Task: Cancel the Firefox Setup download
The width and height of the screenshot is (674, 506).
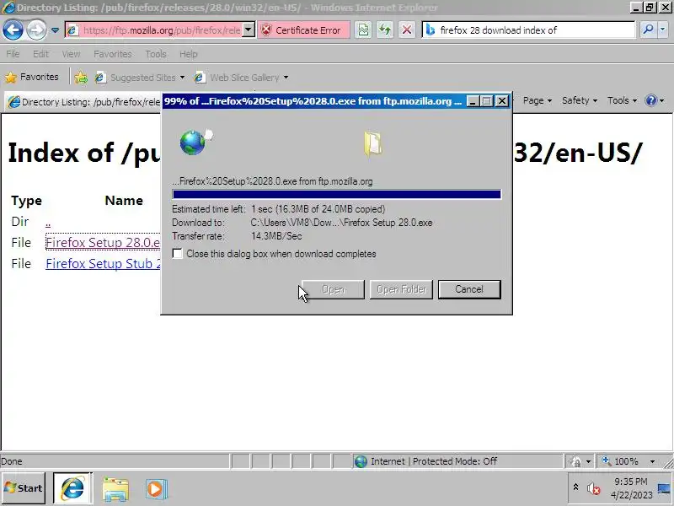Action: pyautogui.click(x=469, y=289)
